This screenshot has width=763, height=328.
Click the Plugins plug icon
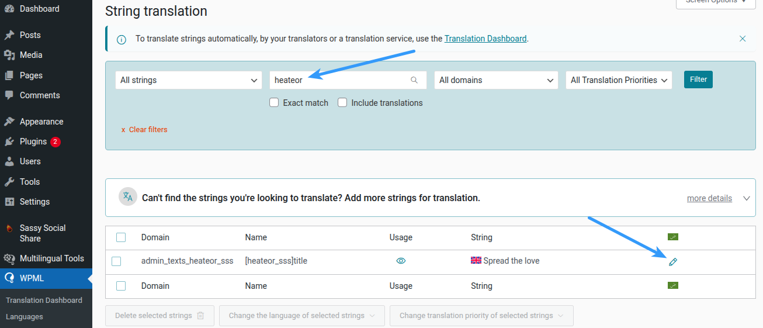[9, 141]
